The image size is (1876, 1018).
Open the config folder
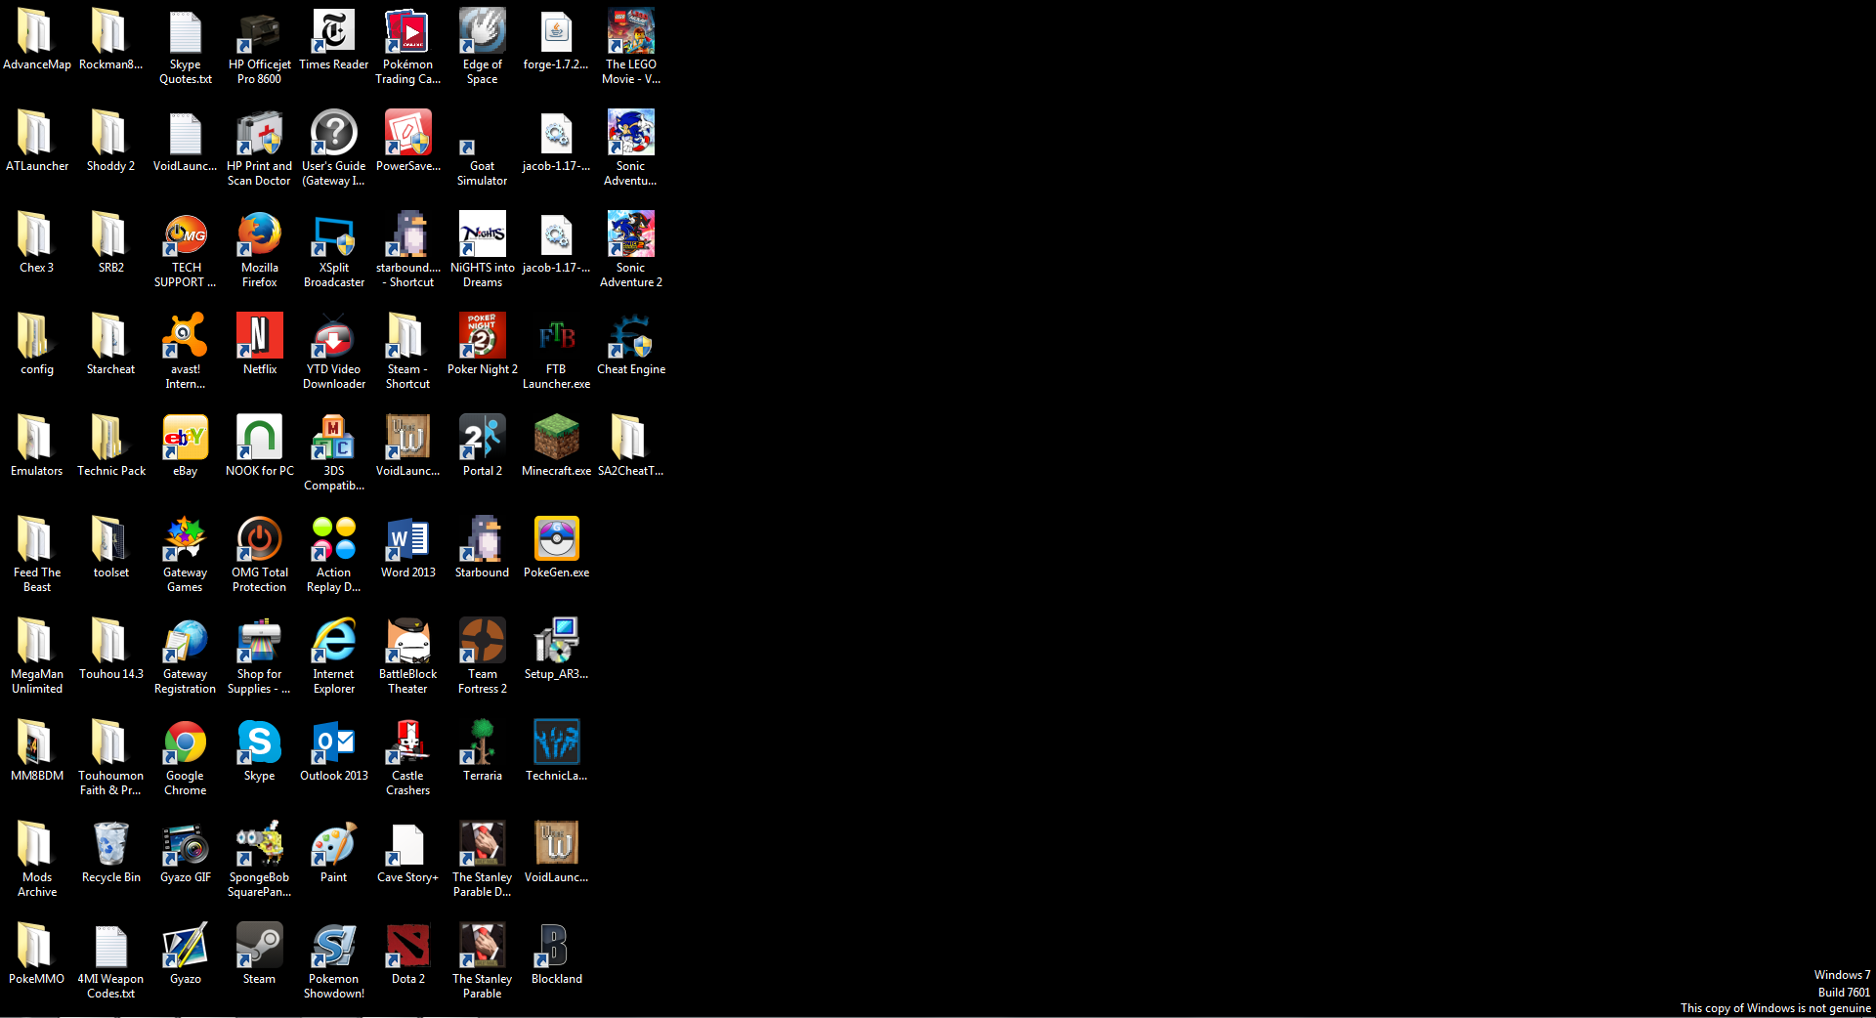pos(37,337)
